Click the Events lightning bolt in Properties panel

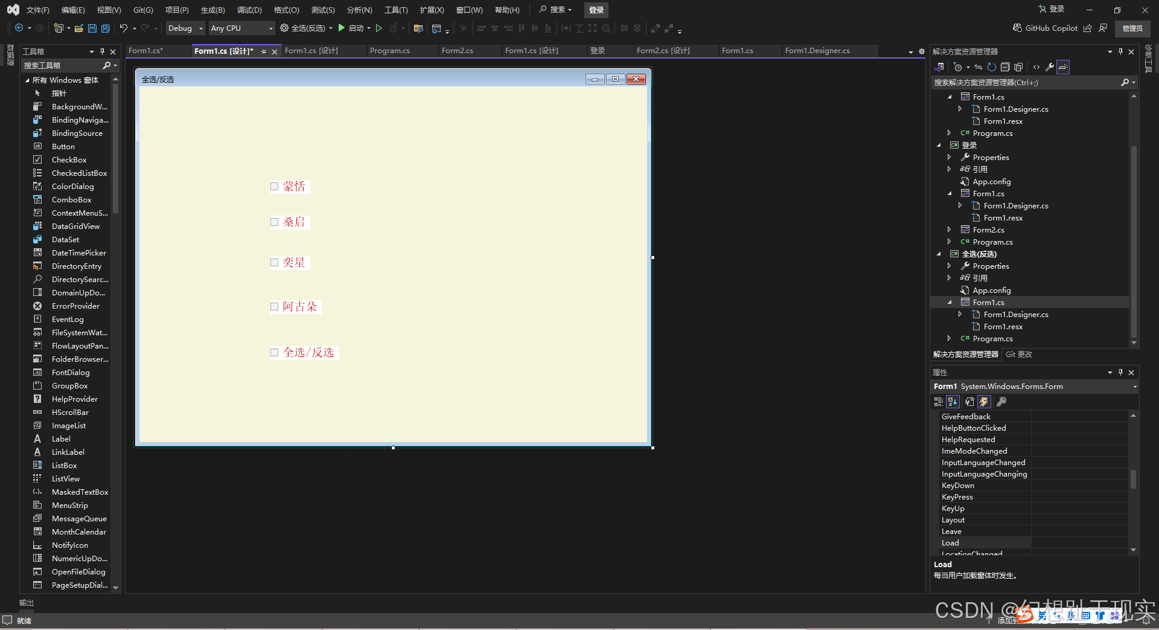[984, 401]
